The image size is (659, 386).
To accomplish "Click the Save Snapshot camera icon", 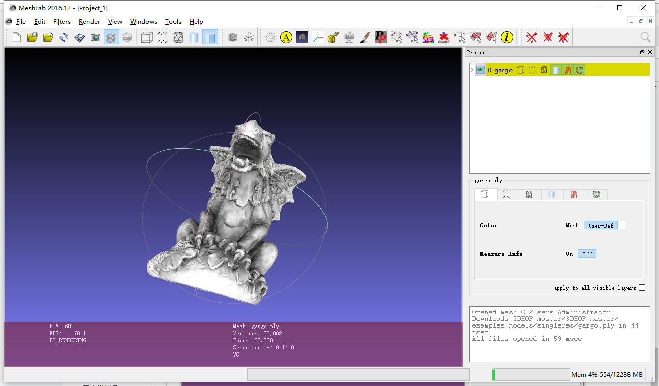I will (95, 37).
